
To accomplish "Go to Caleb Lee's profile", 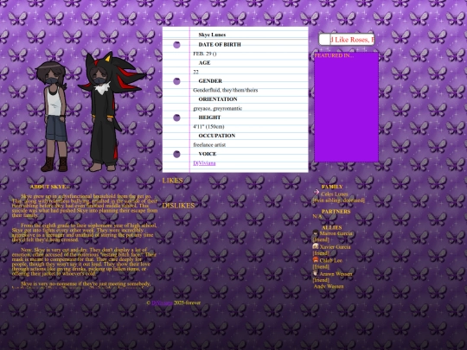I will pos(330,260).
